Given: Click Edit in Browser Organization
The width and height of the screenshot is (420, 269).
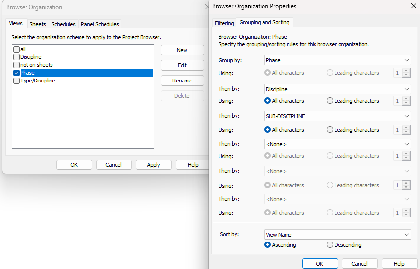Looking at the screenshot, I should (x=182, y=65).
